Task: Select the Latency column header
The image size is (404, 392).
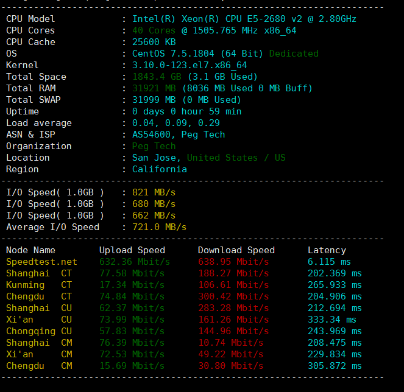Action: coord(327,250)
